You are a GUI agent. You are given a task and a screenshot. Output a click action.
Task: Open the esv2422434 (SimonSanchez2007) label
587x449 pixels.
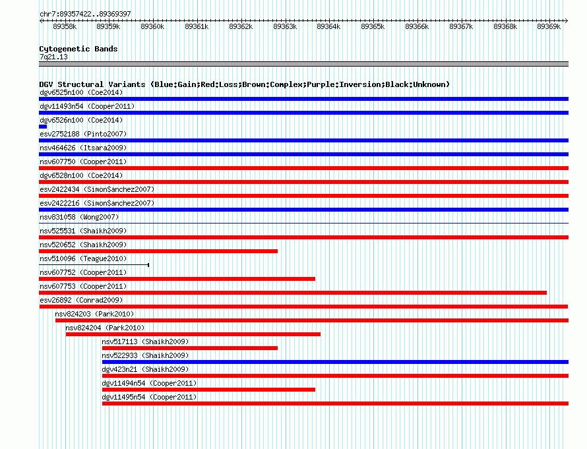97,189
